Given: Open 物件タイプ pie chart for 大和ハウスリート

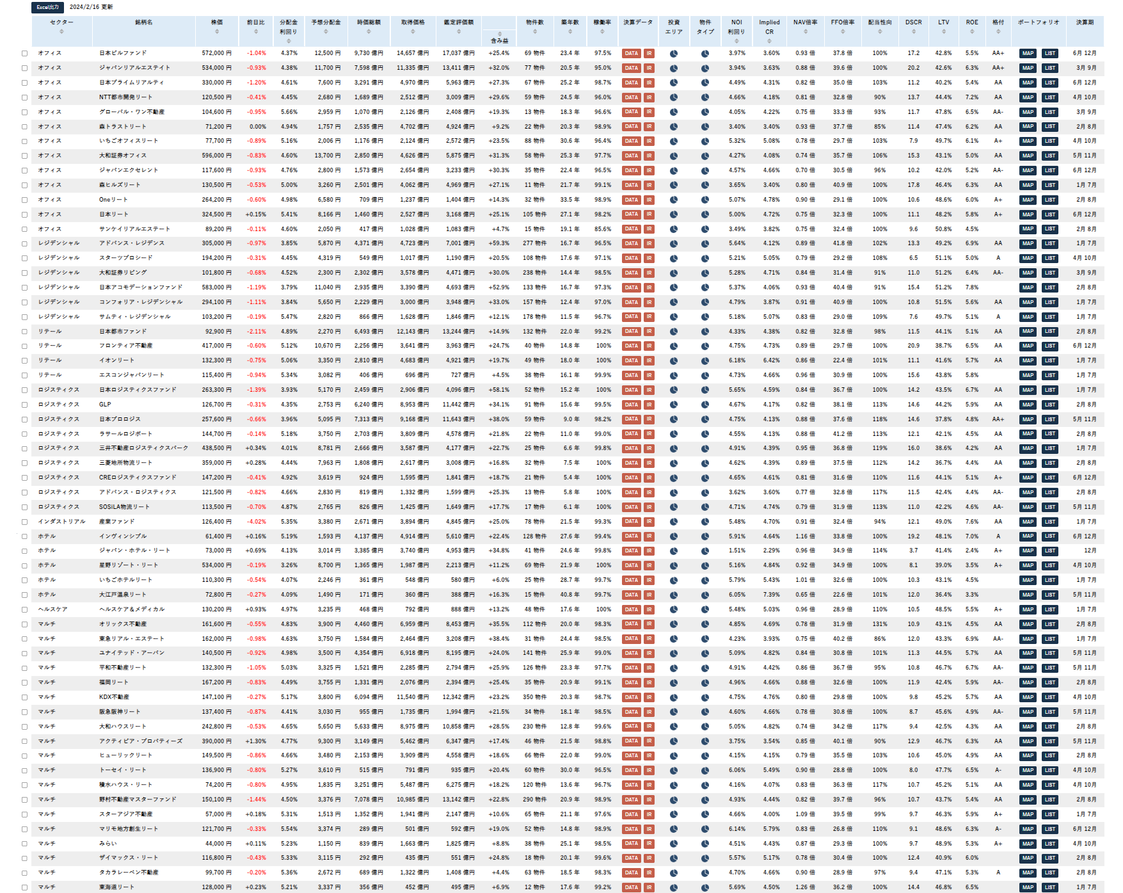Looking at the screenshot, I should point(705,727).
